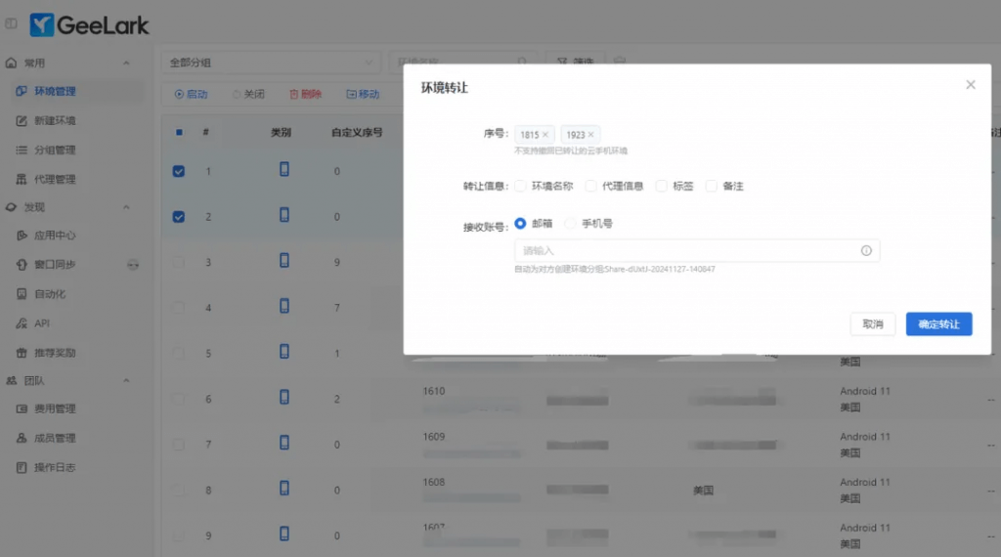Viewport: 1001px width, 557px height.
Task: Click the info icon in the account input
Action: pos(866,251)
